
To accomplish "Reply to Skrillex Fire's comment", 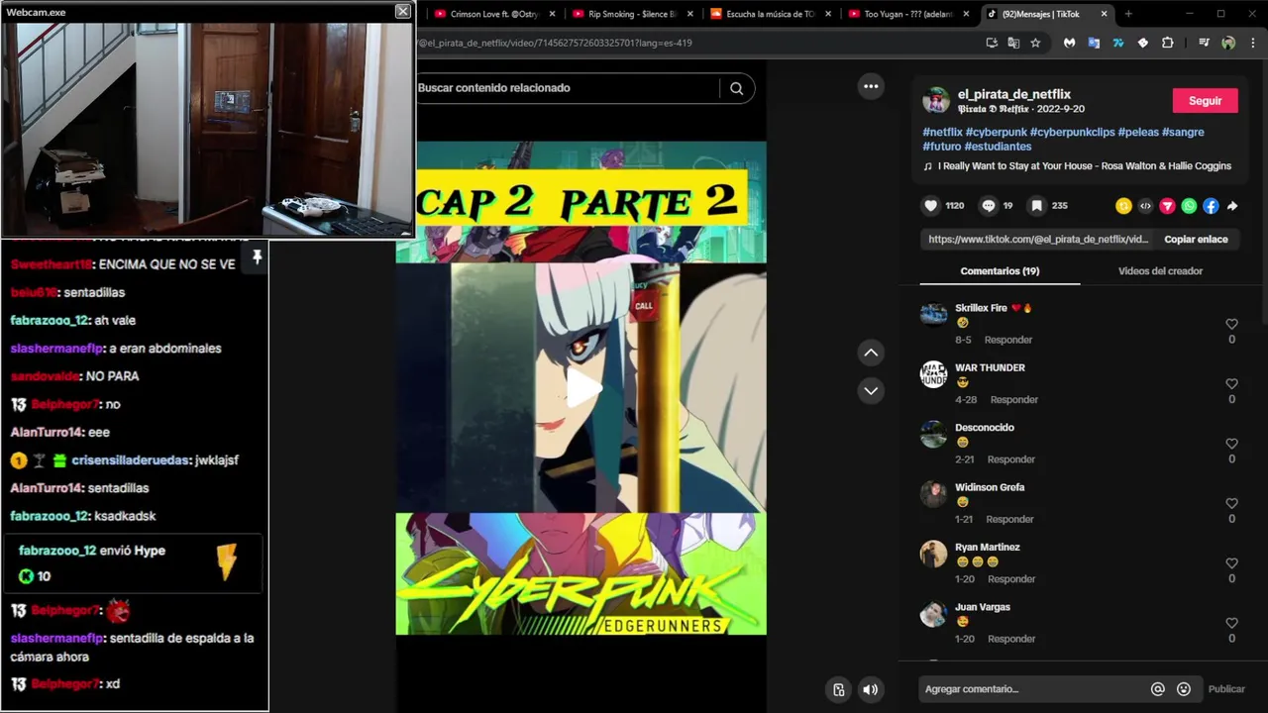I will pyautogui.click(x=1008, y=340).
